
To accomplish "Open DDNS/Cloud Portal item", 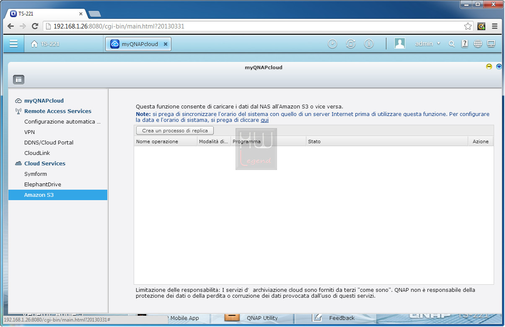I will pyautogui.click(x=49, y=142).
